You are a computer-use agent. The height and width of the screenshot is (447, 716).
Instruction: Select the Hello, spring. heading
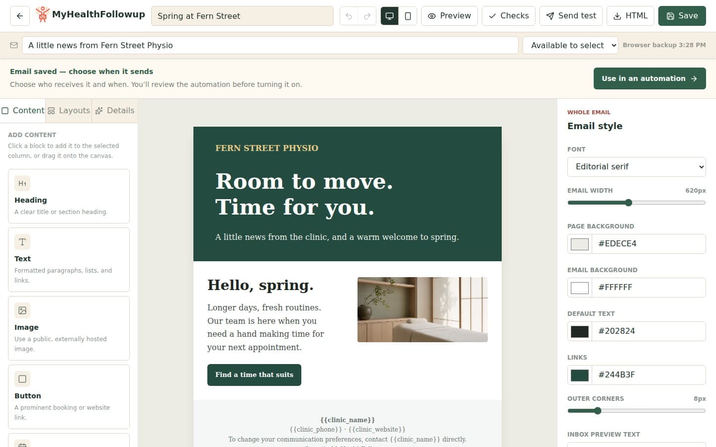261,285
